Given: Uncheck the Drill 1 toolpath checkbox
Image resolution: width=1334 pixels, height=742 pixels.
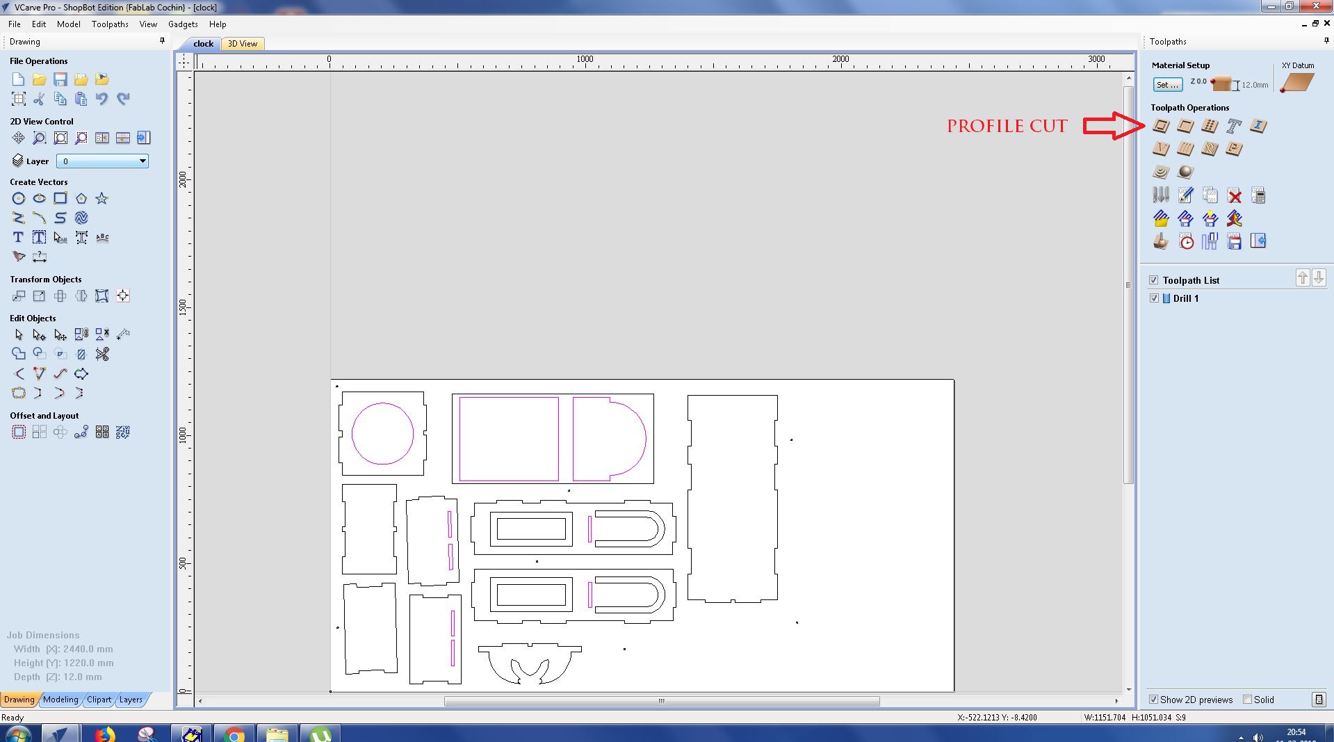Looking at the screenshot, I should tap(1155, 298).
